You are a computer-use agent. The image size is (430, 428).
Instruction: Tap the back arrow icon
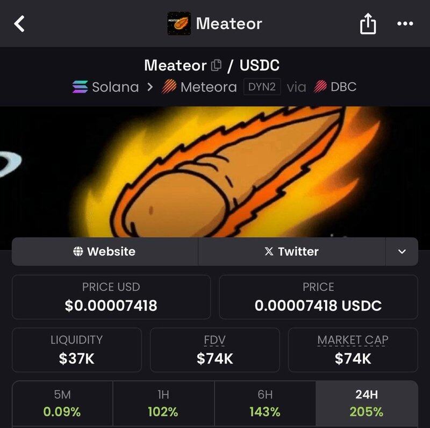19,24
